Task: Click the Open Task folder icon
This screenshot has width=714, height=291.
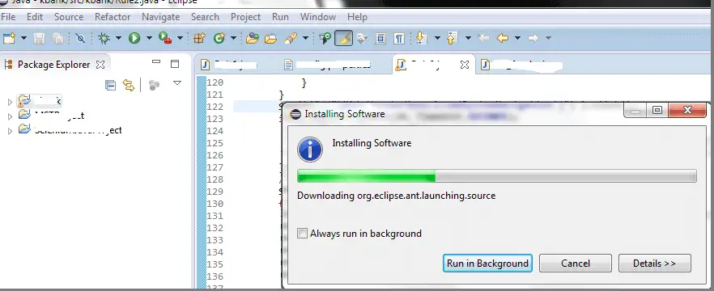Action: (271, 38)
